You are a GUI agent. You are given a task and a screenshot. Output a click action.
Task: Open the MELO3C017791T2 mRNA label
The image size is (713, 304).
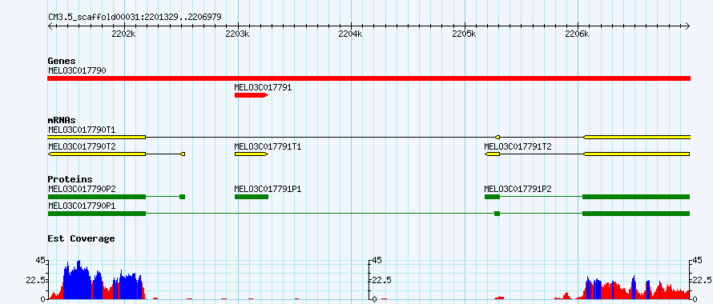click(x=518, y=146)
